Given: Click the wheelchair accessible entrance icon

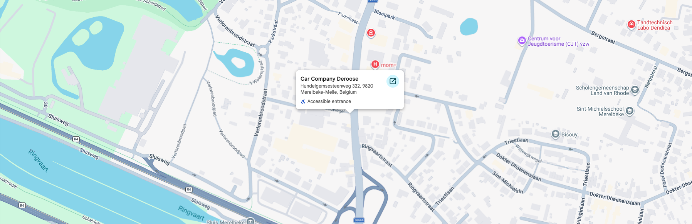Looking at the screenshot, I should click(303, 101).
